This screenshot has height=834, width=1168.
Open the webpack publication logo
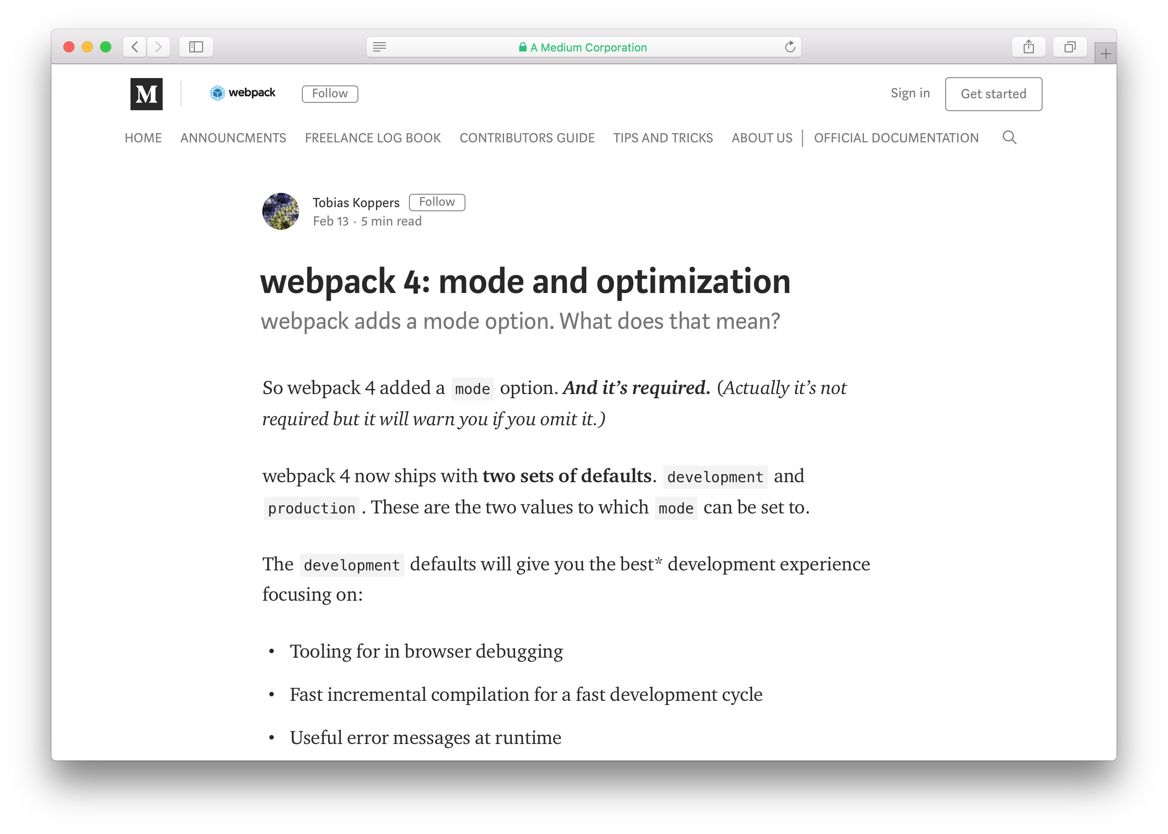pos(243,93)
